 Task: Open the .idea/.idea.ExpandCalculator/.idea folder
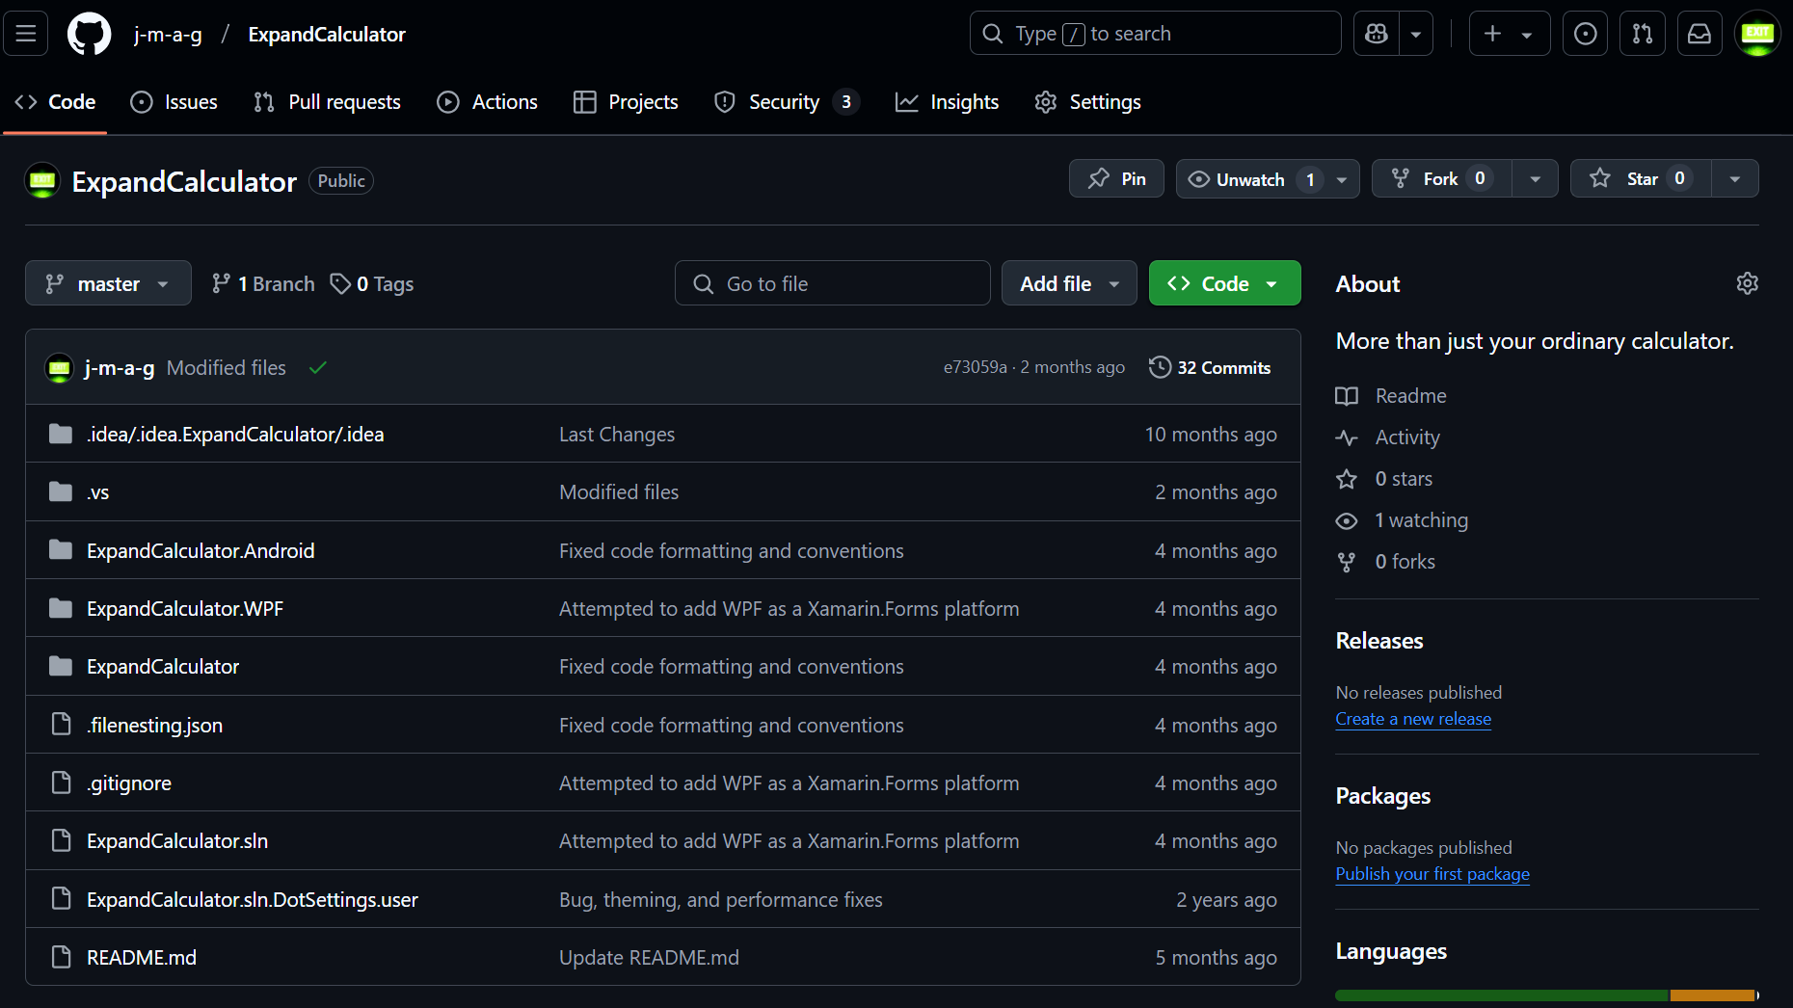235,435
